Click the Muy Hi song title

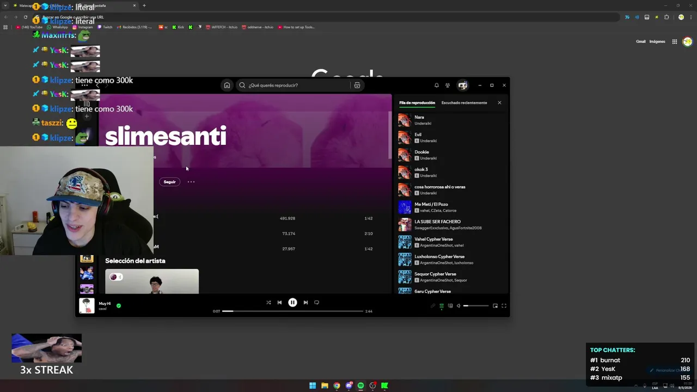[x=105, y=303]
